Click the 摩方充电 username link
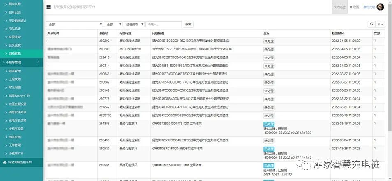The width and height of the screenshot is (392, 181). click(369, 7)
